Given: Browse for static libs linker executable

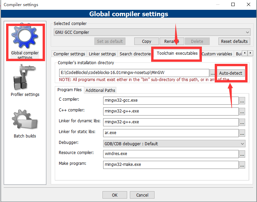Looking at the screenshot, I should (x=242, y=133).
